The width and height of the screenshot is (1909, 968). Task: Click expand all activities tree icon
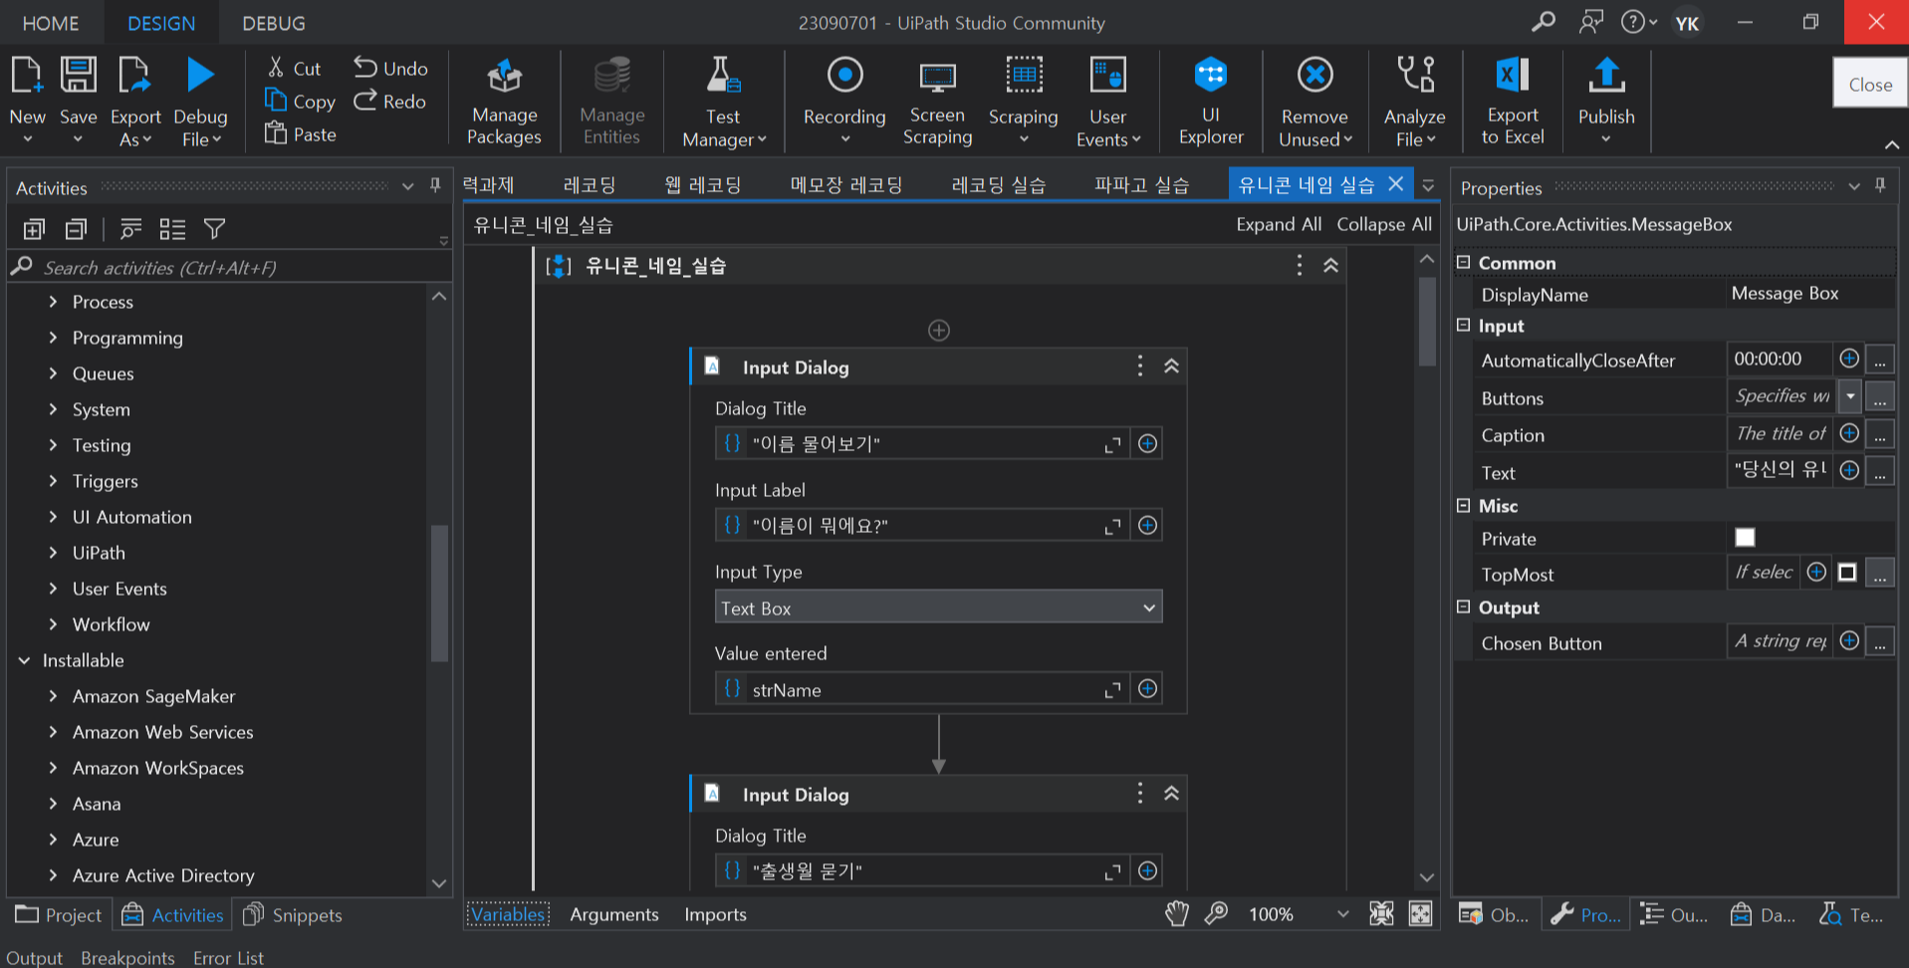coord(34,229)
